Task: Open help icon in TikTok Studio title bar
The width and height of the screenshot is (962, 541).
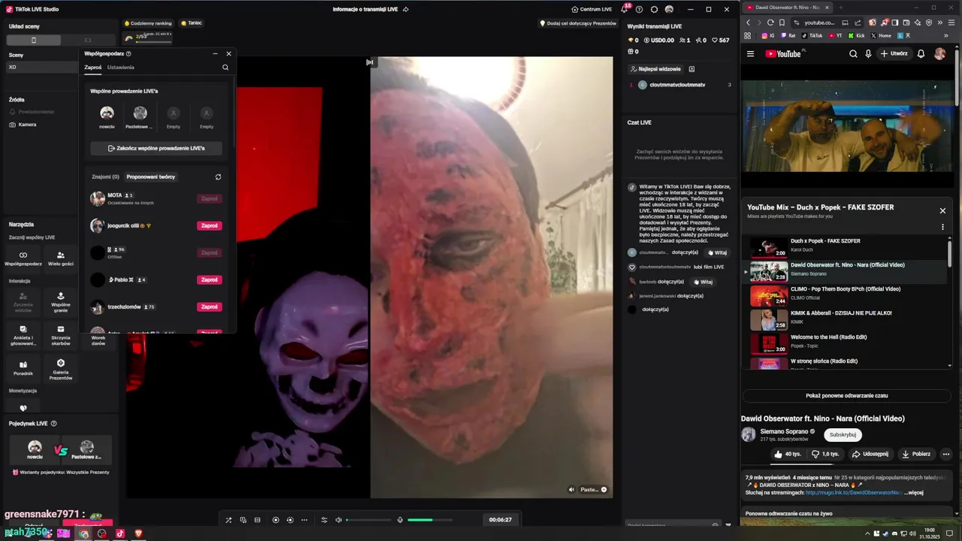Action: pos(639,9)
